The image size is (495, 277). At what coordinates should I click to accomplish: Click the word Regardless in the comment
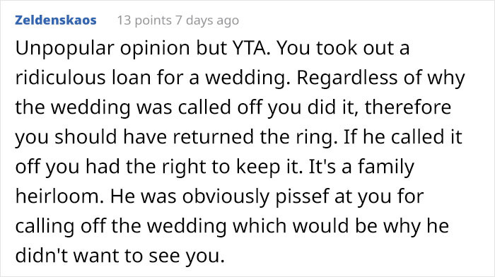(x=347, y=78)
